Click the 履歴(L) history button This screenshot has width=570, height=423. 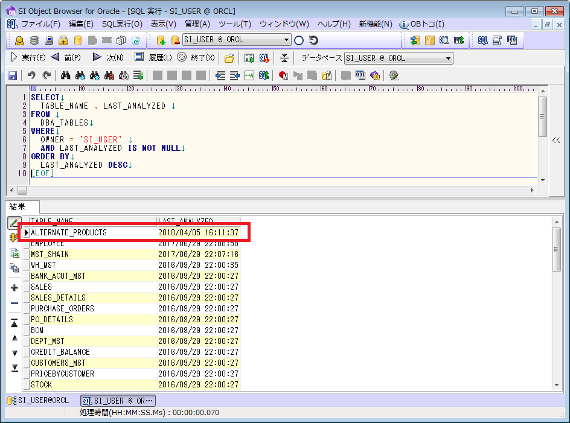point(153,58)
